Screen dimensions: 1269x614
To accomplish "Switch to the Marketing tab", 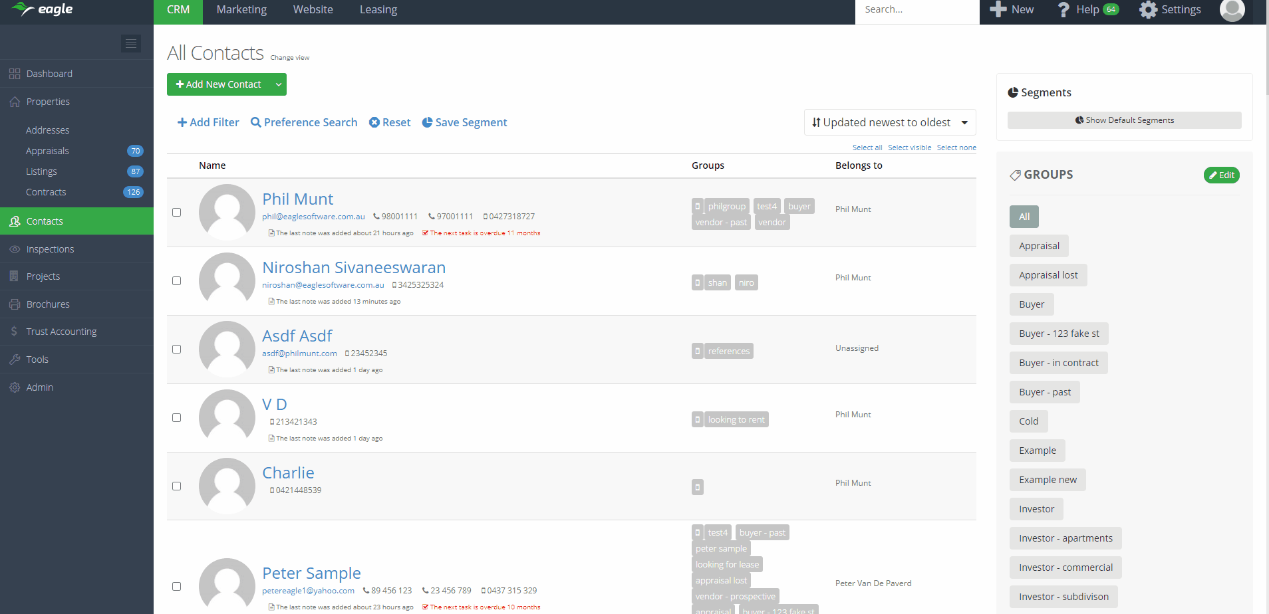I will pyautogui.click(x=241, y=10).
